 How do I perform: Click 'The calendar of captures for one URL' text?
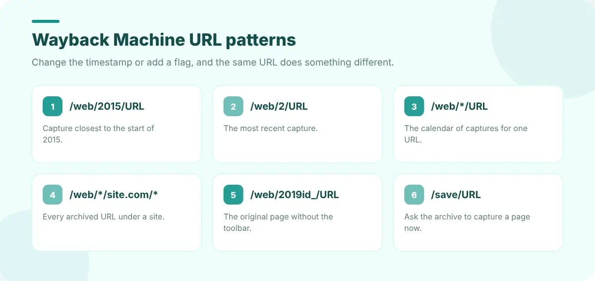pyautogui.click(x=466, y=134)
